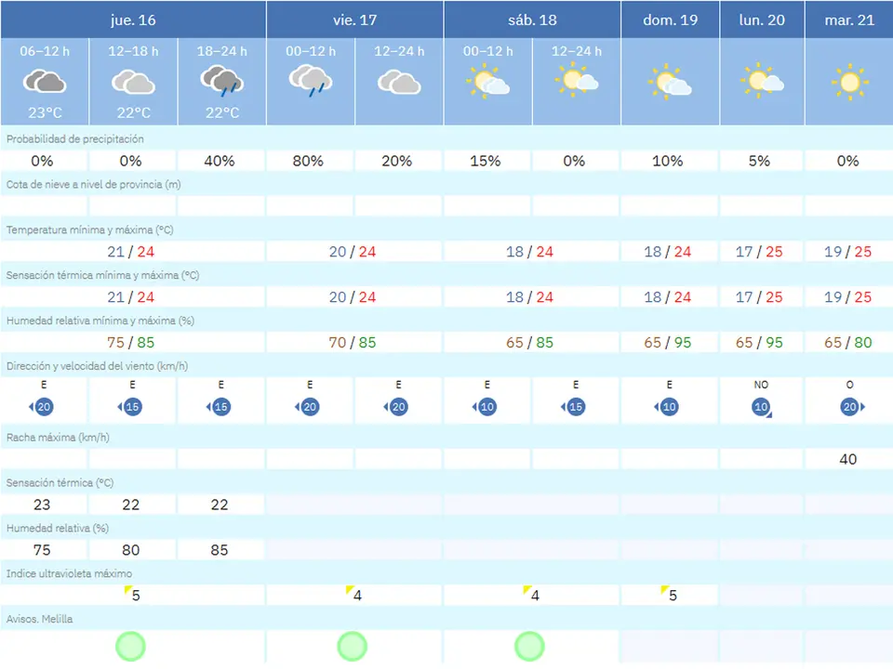
Task: Click the 20% precipitation probability value
Action: [x=396, y=161]
